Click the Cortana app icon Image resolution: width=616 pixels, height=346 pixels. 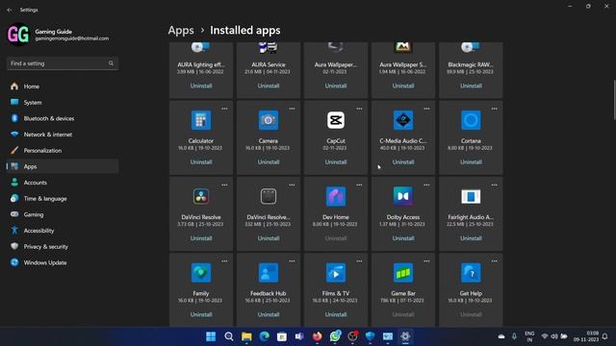(471, 120)
